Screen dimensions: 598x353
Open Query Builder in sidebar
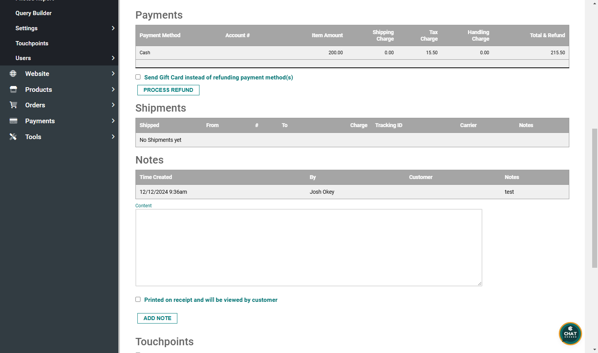click(33, 13)
